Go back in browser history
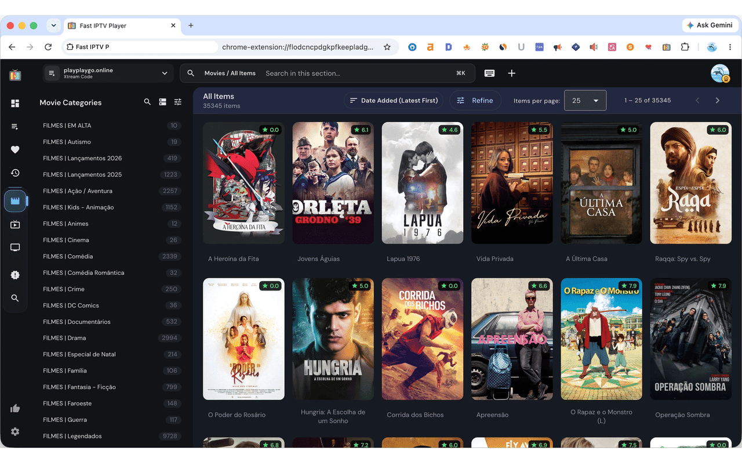 click(12, 47)
